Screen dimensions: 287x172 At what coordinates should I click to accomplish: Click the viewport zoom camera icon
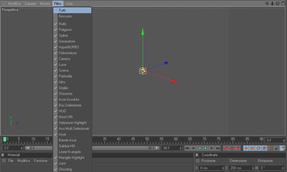[272, 3]
